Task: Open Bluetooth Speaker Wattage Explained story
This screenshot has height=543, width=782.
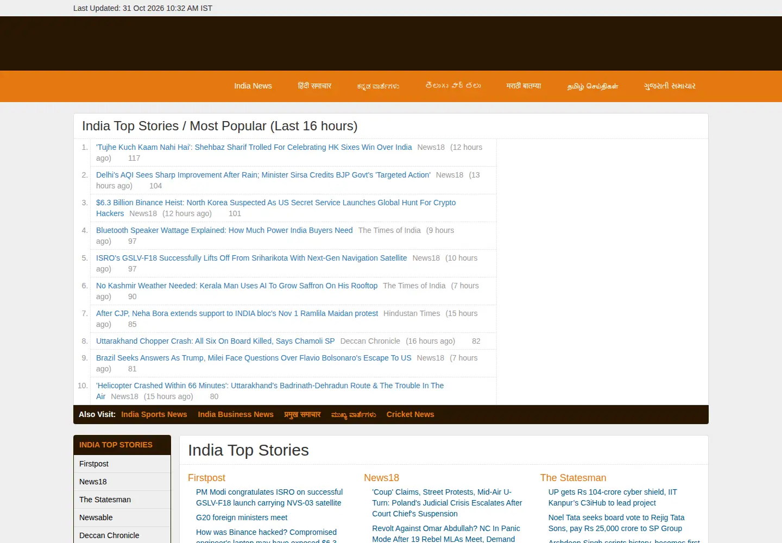Action: (224, 230)
